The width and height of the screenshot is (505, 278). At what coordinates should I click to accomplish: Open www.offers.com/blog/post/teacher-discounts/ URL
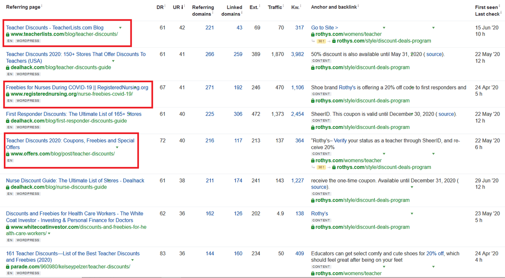[x=63, y=154]
